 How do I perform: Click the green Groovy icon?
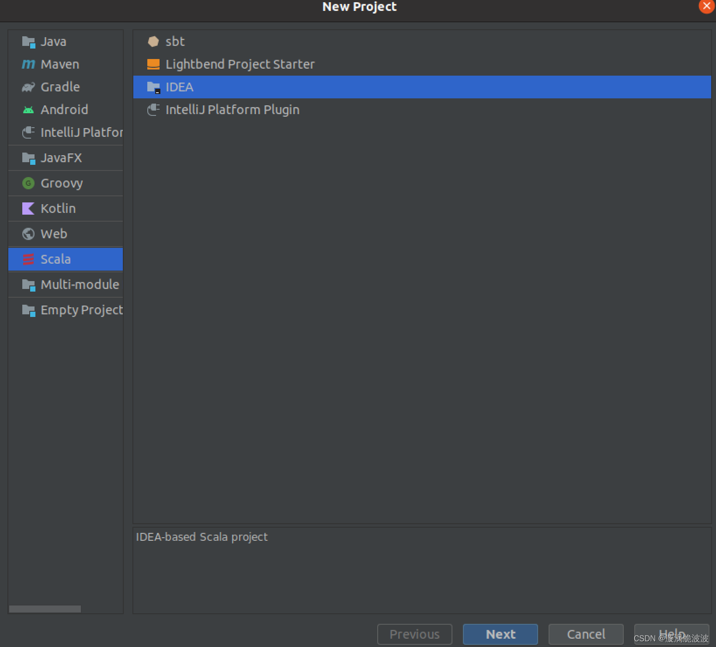28,183
